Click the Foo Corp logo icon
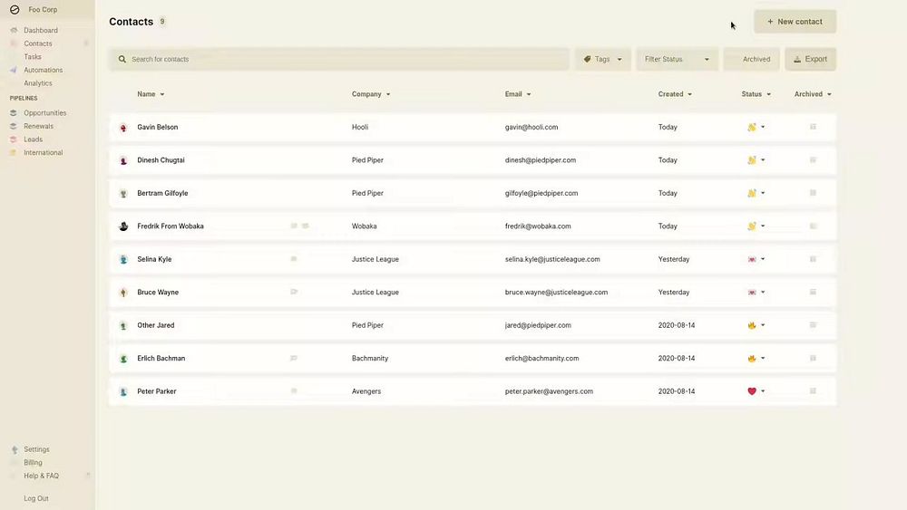Screen dimensions: 907x510 coord(15,9)
